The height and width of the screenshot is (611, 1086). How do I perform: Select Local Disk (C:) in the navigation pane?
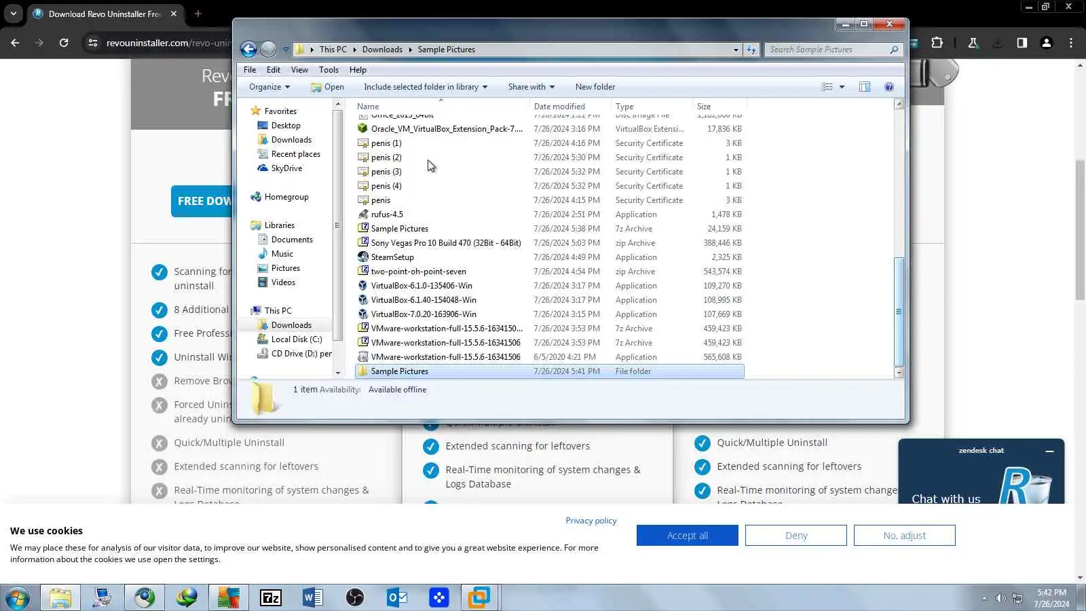tap(290, 339)
